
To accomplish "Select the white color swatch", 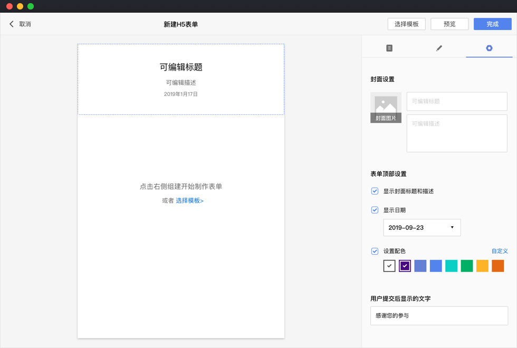I will (x=389, y=266).
